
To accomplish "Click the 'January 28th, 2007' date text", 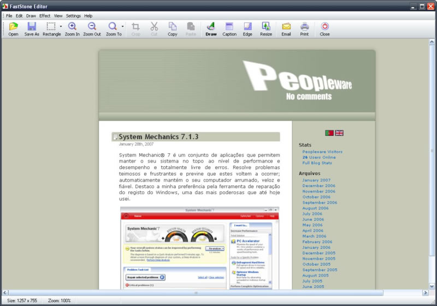I will click(x=136, y=144).
